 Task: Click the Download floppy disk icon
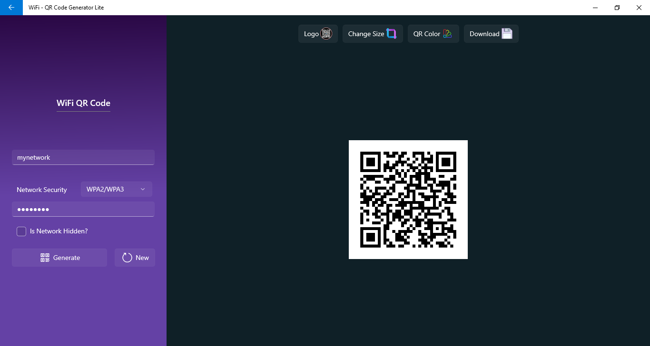pyautogui.click(x=507, y=34)
